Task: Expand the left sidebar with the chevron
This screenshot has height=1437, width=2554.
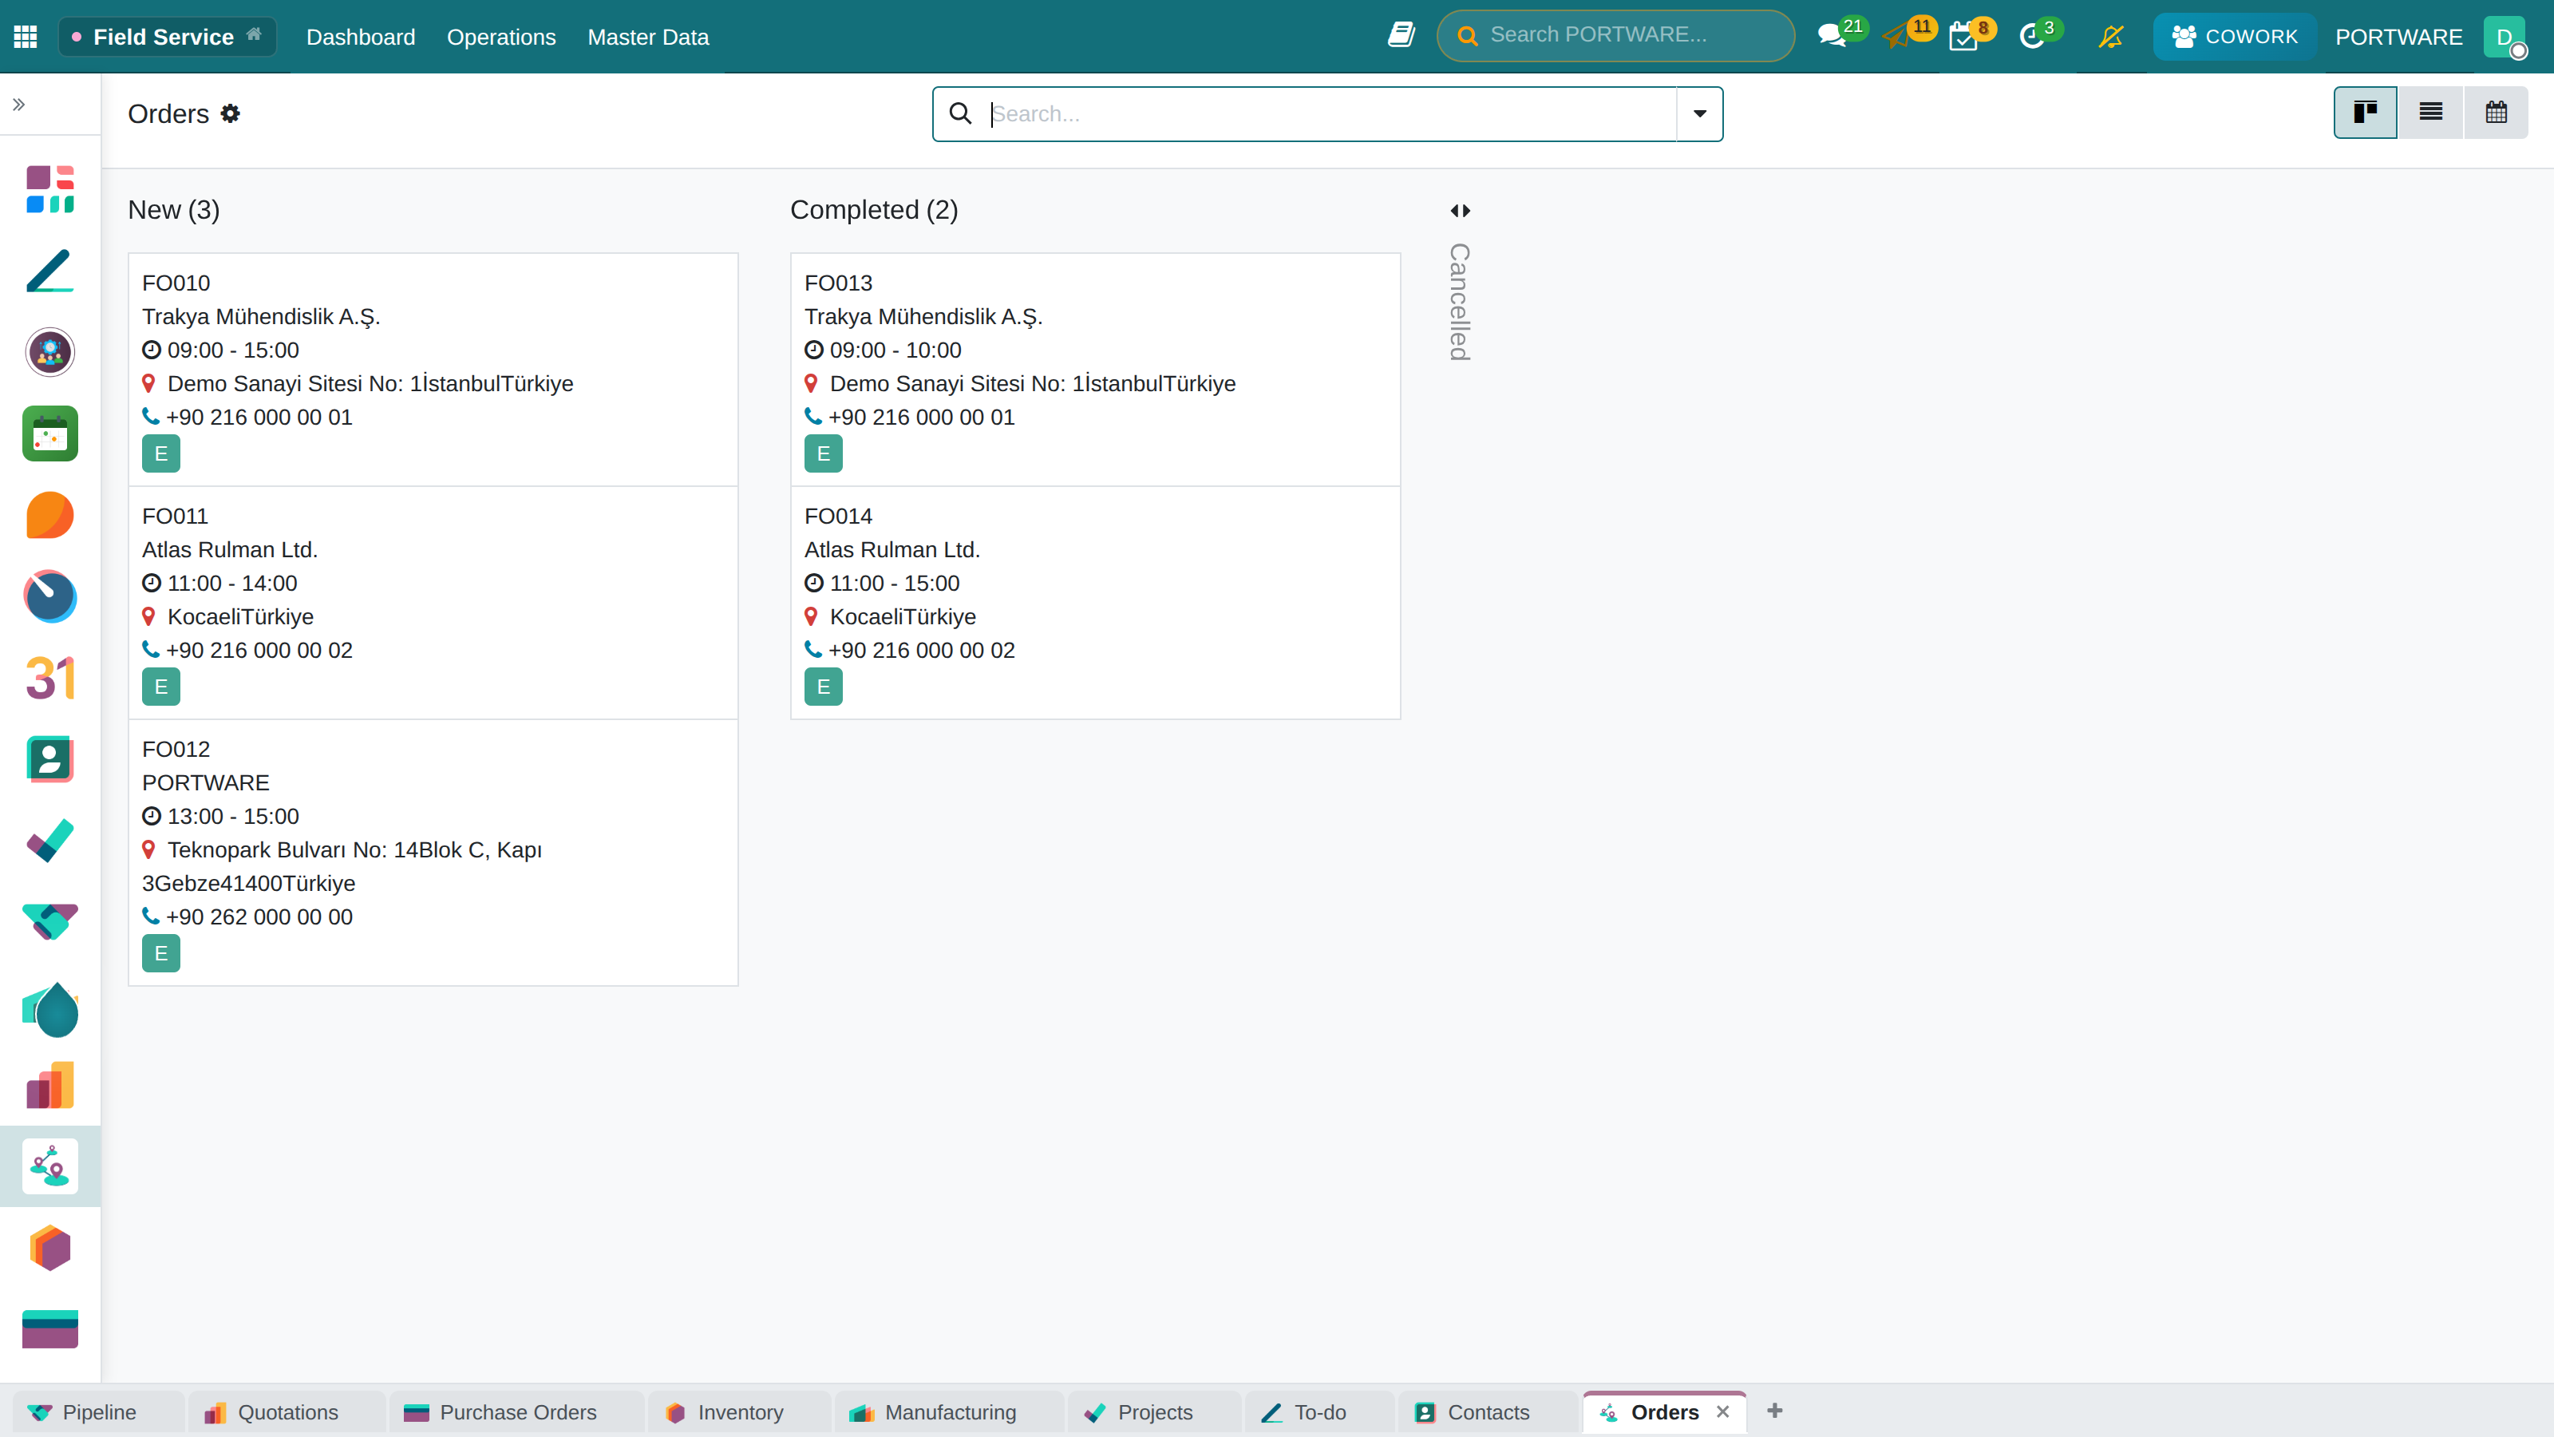Action: 19,104
